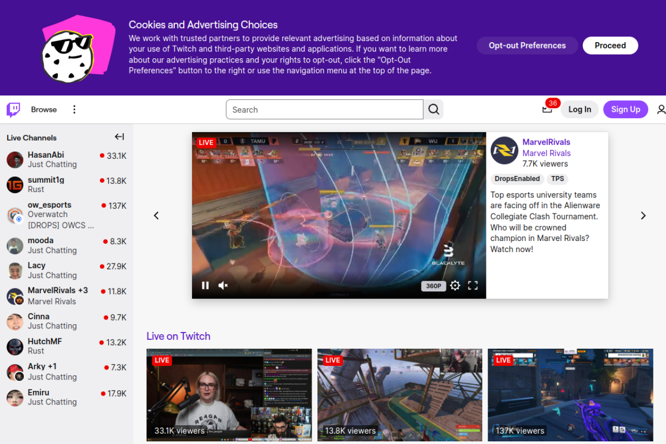Collapse the Live Channels sidebar

[119, 137]
